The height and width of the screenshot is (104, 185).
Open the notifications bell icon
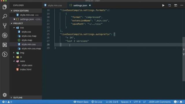coord(181,102)
